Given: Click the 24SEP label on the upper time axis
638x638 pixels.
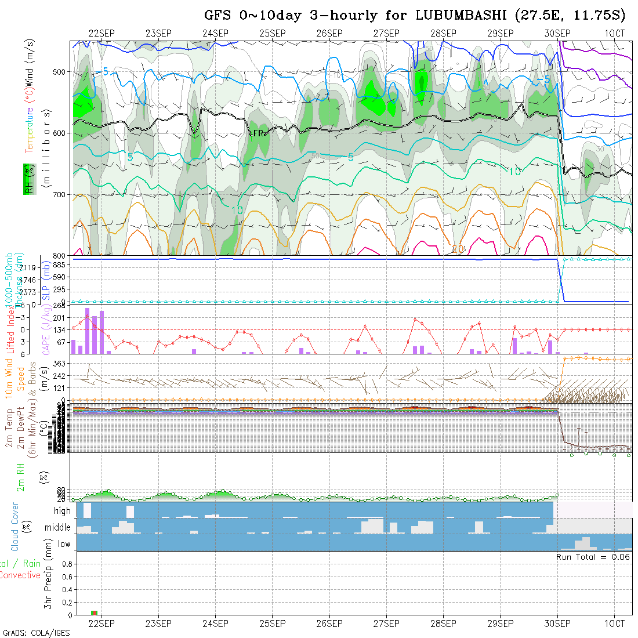Looking at the screenshot, I should (x=215, y=34).
